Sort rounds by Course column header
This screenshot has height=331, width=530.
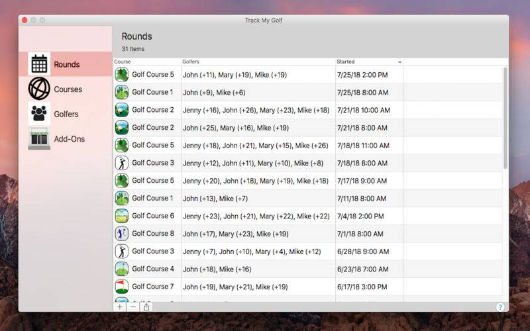click(147, 62)
